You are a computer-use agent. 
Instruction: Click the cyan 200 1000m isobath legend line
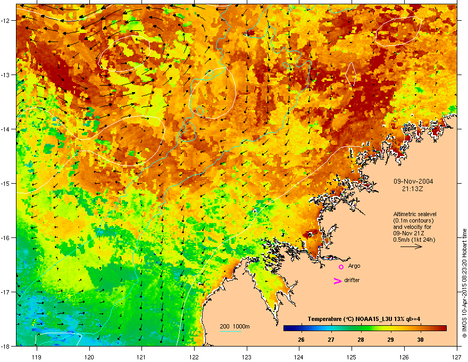click(230, 331)
